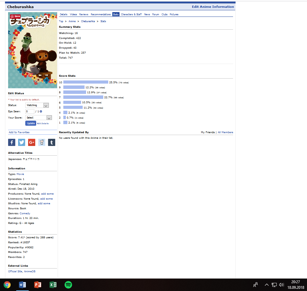Image resolution: width=307 pixels, height=291 pixels.
Task: Share to Reddit icon
Action: click(x=41, y=142)
